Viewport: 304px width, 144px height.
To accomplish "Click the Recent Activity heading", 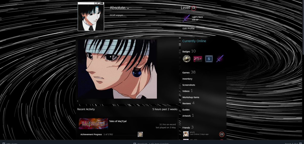I will point(86,109).
